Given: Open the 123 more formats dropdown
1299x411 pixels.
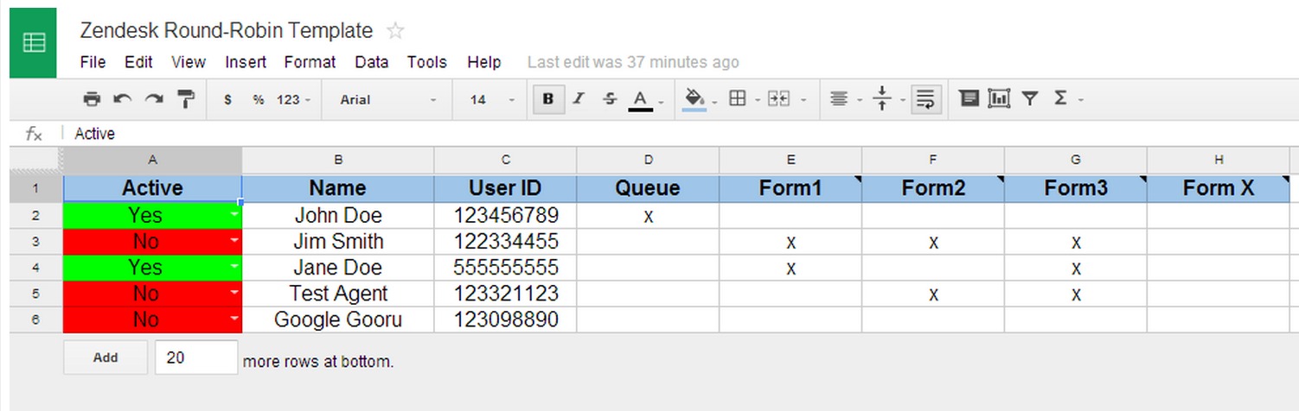Looking at the screenshot, I should pyautogui.click(x=294, y=99).
